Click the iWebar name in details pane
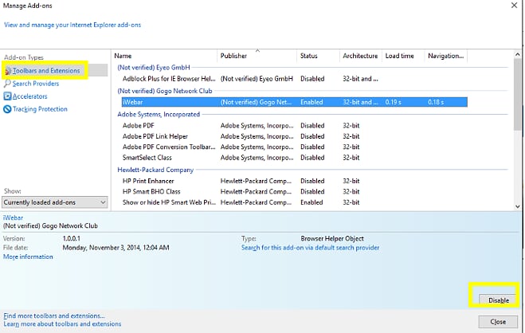This screenshot has height=333, width=525. [13, 217]
